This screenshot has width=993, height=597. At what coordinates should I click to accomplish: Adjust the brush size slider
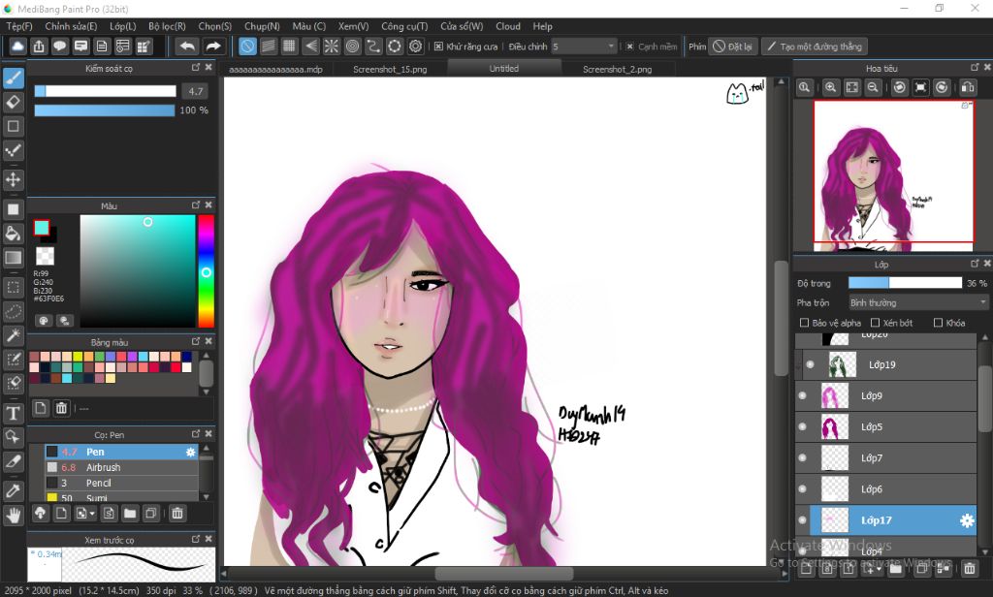[x=105, y=91]
